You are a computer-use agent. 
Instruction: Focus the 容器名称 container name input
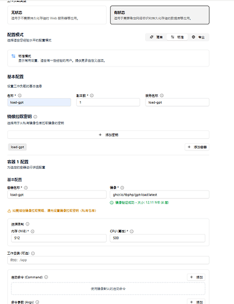[x=57, y=194]
